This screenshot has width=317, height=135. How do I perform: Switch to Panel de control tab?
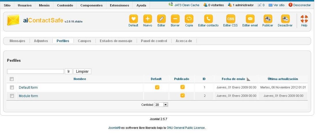(154, 41)
